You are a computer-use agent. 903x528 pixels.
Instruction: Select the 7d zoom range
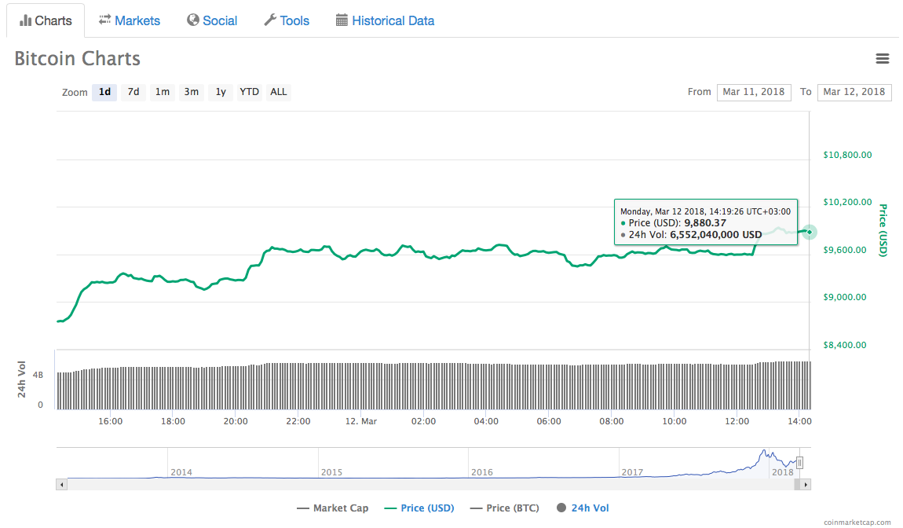point(133,92)
